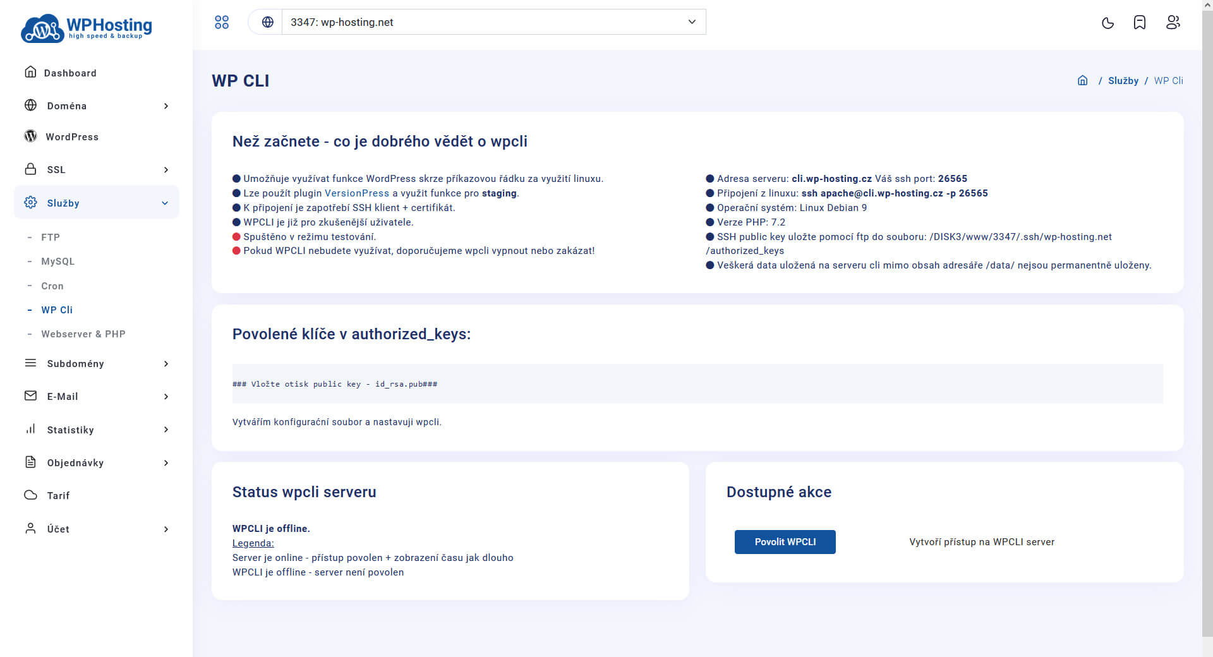Follow the VersionPress link
The image size is (1213, 657).
tap(357, 193)
